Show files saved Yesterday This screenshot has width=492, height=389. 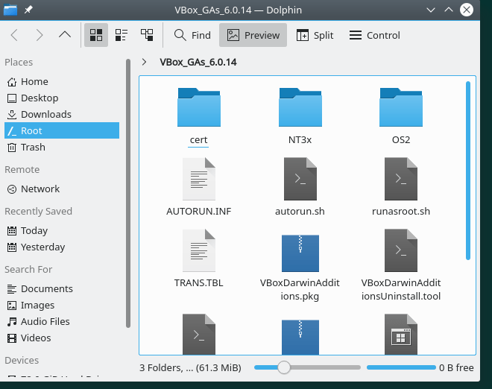click(62, 247)
